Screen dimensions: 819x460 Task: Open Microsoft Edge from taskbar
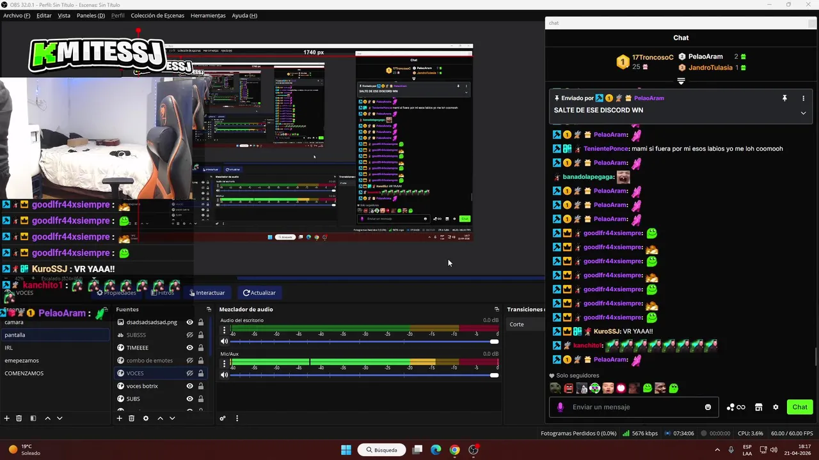tap(436, 450)
